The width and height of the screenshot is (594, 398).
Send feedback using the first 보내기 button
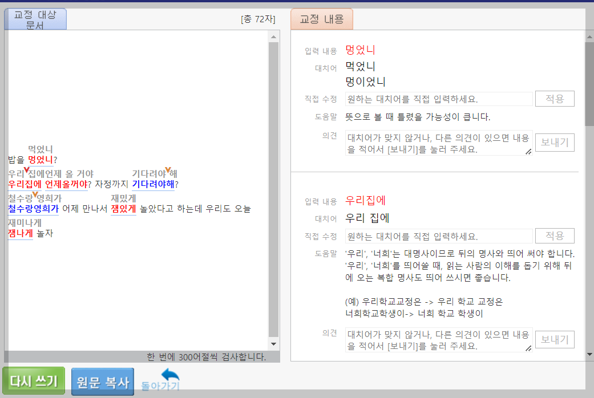[x=554, y=142]
